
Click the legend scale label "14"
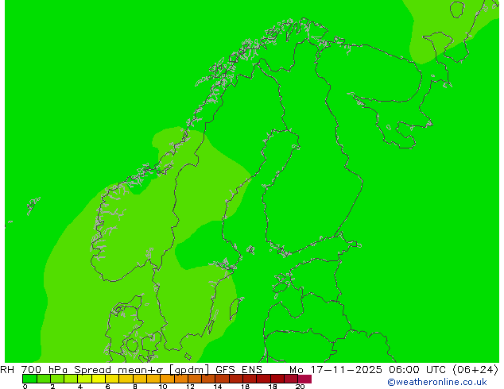[x=218, y=387]
